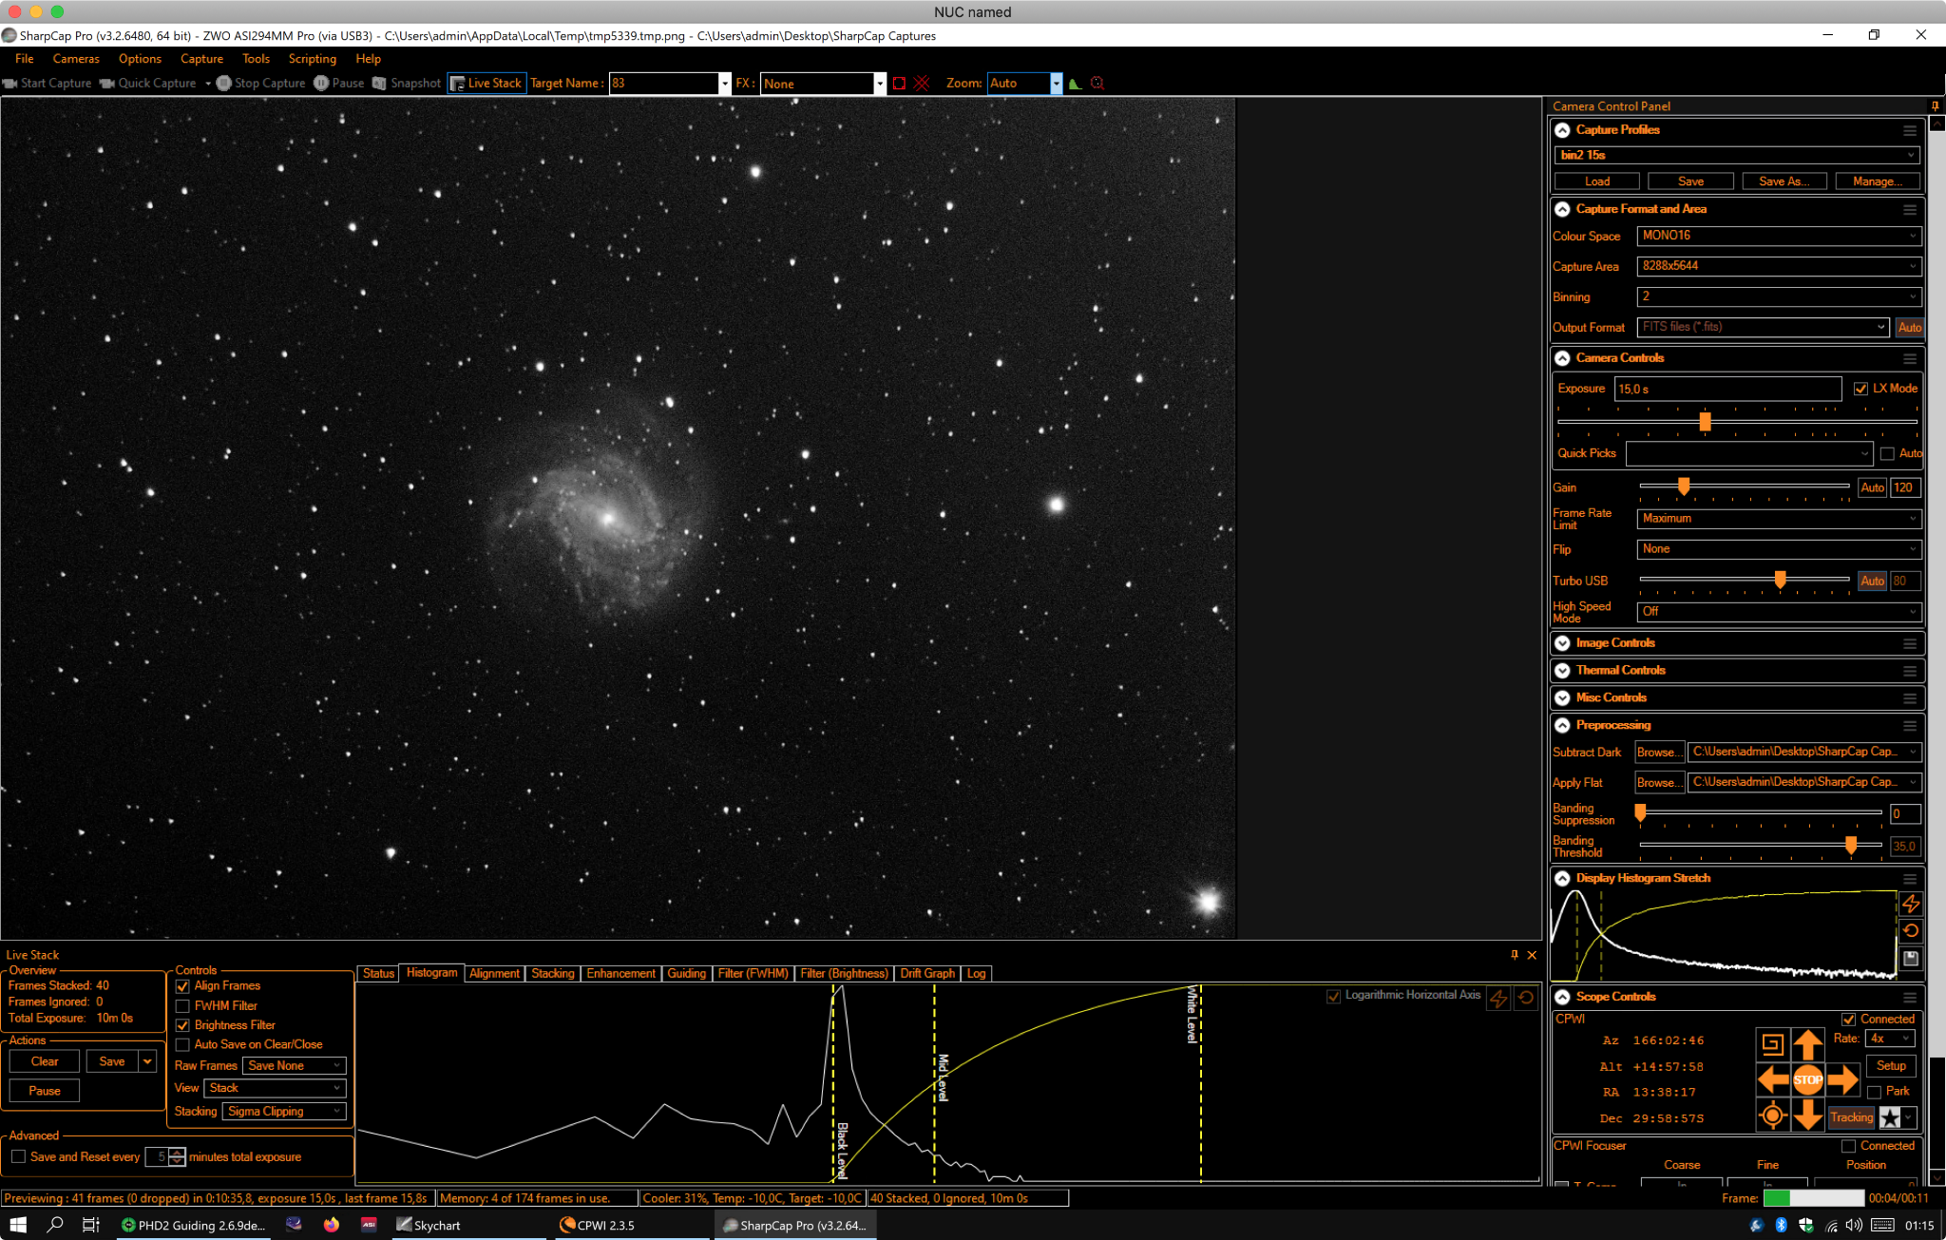This screenshot has width=1946, height=1240.
Task: Open the Stacking Sigma Clipping dropdown
Action: [x=284, y=1112]
